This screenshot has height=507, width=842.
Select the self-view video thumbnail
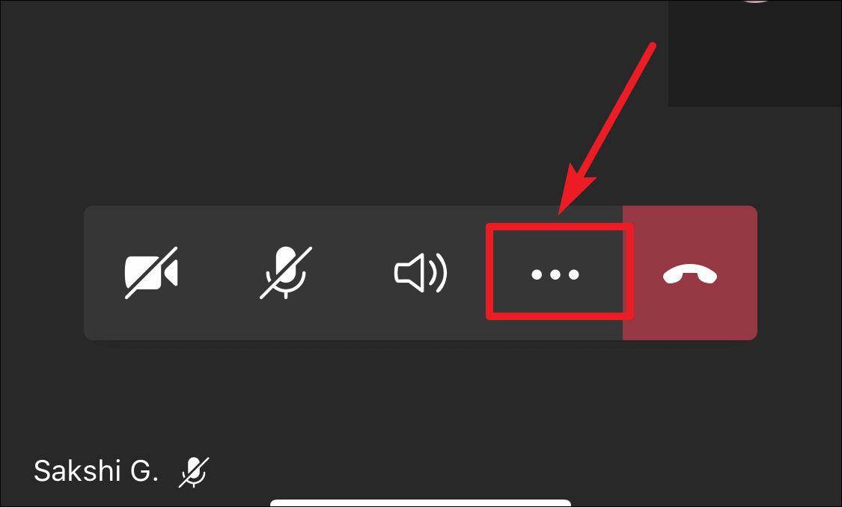click(755, 53)
